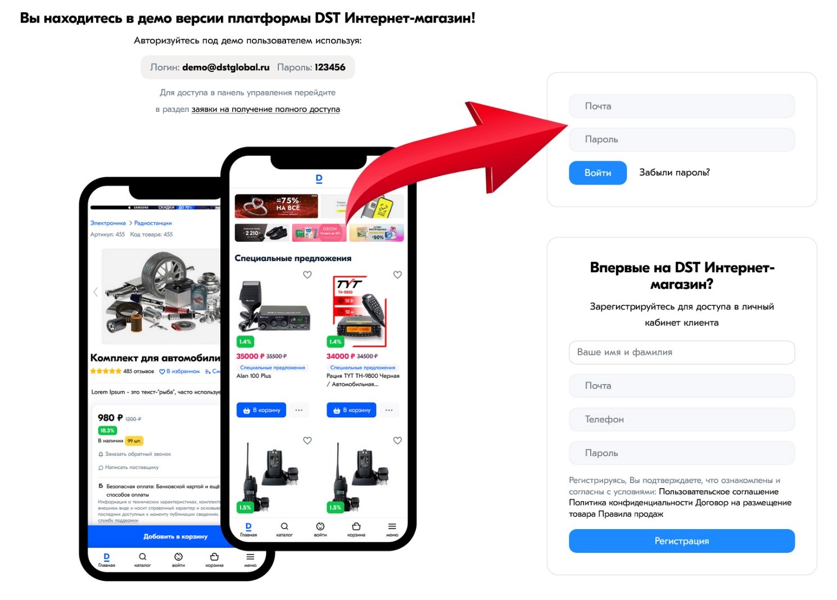The height and width of the screenshot is (600, 837).
Task: Click the Телефон registration field
Action: (x=681, y=419)
